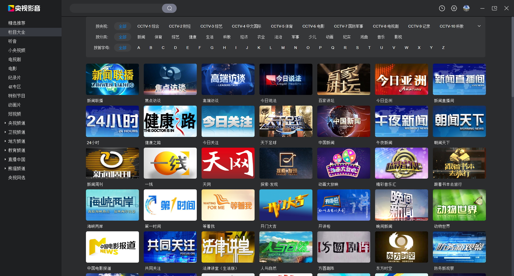The width and height of the screenshot is (514, 276).
Task: Open the 动物世界 program thumbnail
Action: click(459, 205)
